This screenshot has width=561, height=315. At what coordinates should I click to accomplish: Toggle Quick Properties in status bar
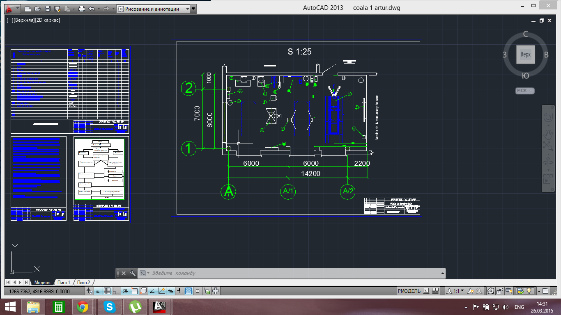coord(197,291)
